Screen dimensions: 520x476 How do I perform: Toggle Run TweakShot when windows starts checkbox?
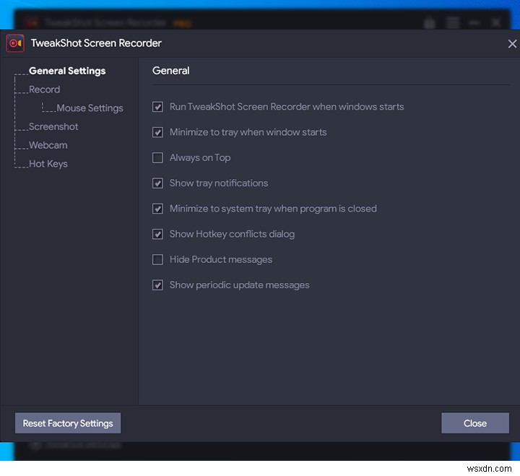tap(157, 107)
